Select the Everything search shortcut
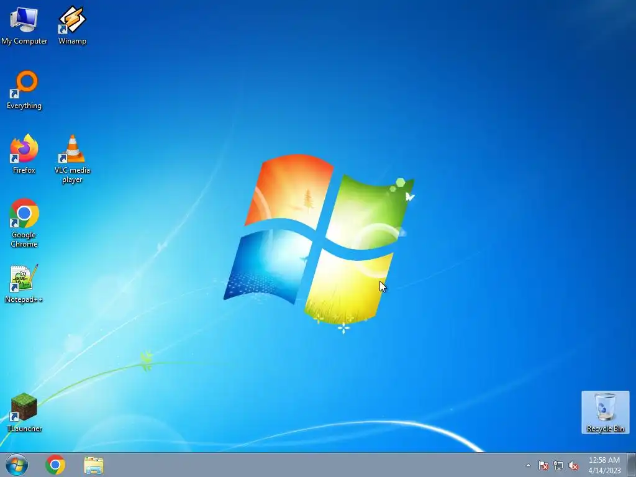The height and width of the screenshot is (477, 636). [24, 90]
